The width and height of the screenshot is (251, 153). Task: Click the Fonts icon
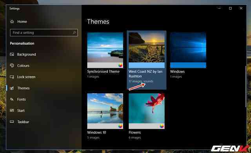point(12,99)
